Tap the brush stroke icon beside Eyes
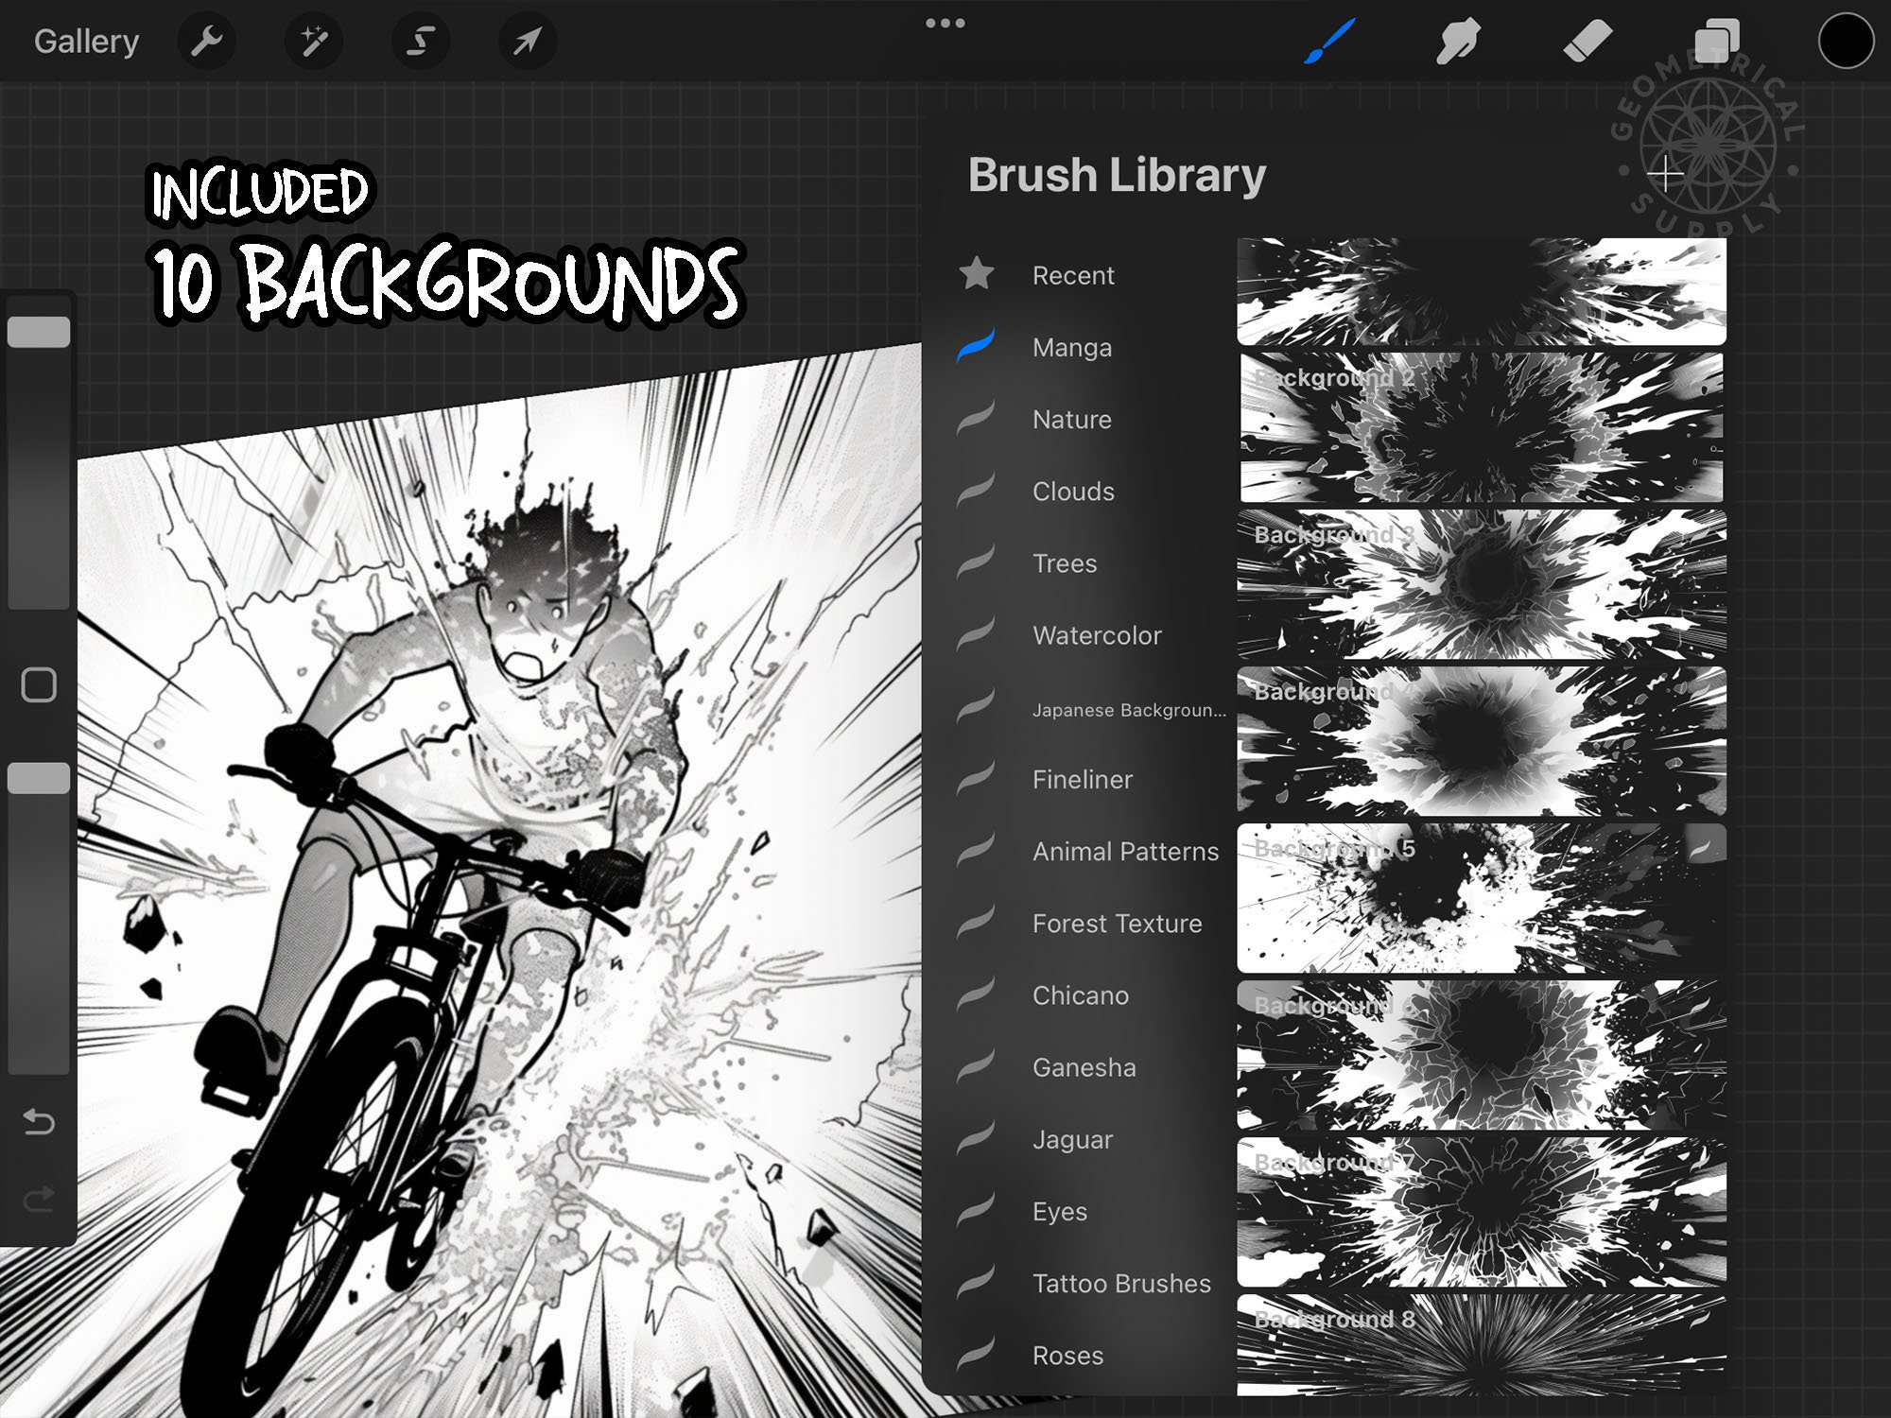The width and height of the screenshot is (1891, 1418). tap(976, 1209)
